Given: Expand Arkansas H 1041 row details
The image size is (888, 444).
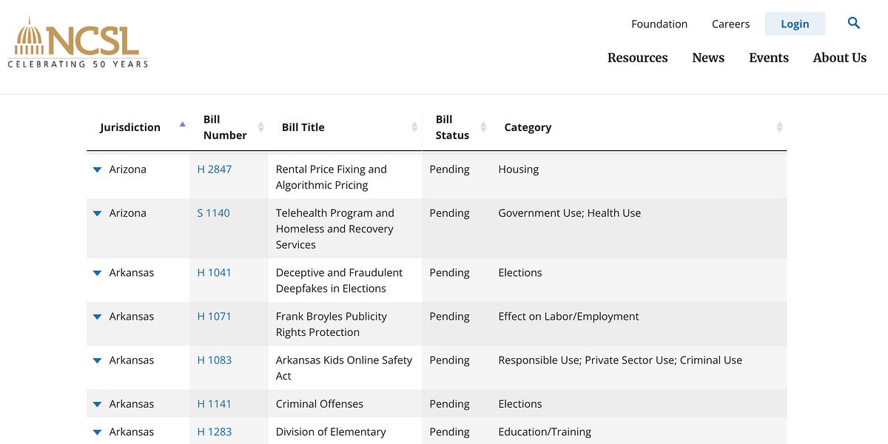Looking at the screenshot, I should [97, 273].
